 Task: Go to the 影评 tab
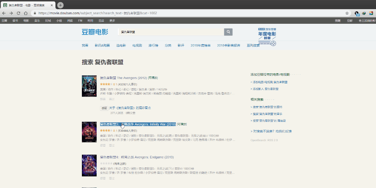[x=181, y=45]
